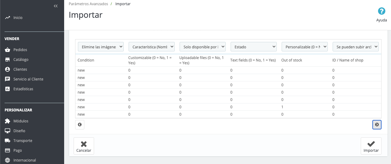Click the Pedidos basket icon
The width and height of the screenshot is (391, 164).
(x=8, y=50)
